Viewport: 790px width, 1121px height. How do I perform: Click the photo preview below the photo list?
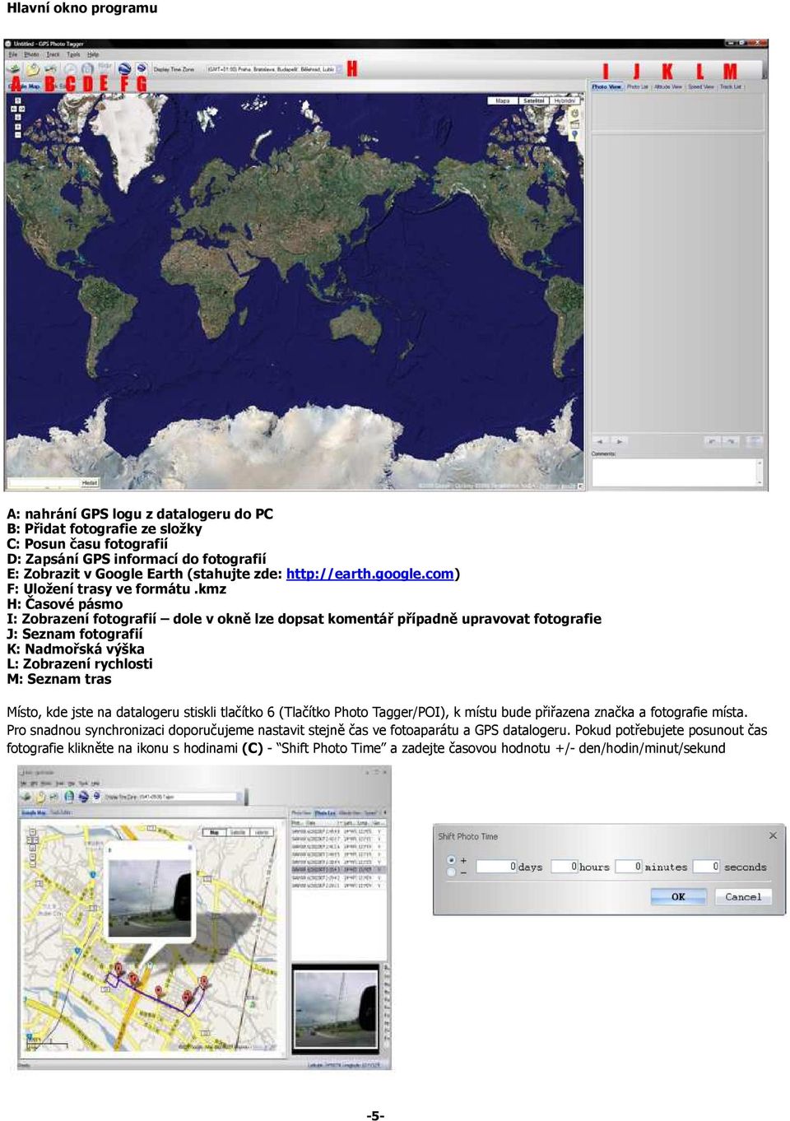pyautogui.click(x=336, y=1009)
